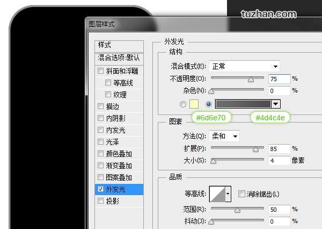Screen dimensions: 322x229
Task: Enable the 描边 style checkbox
Action: 101,106
